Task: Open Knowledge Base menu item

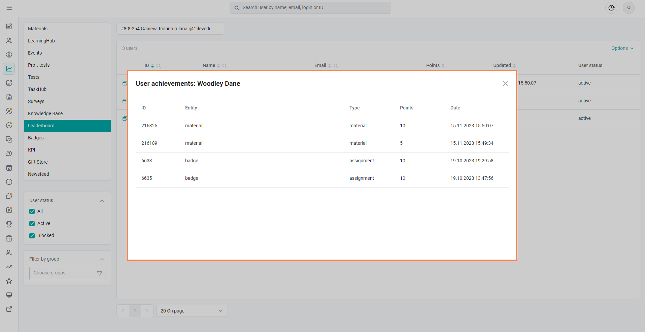Action: (67, 113)
